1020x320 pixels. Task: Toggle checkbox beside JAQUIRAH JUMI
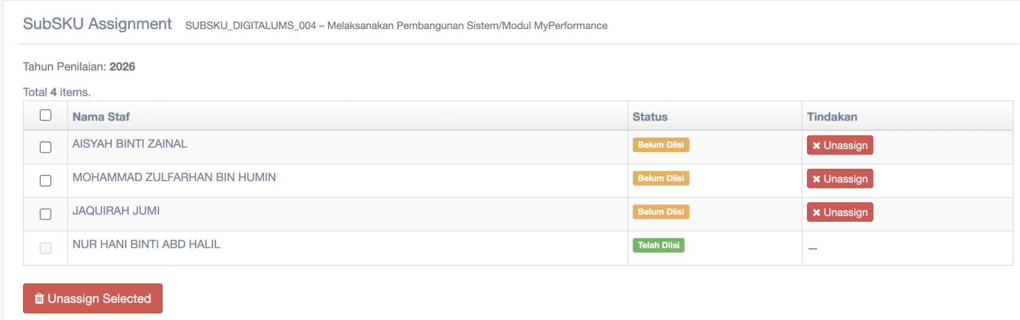coord(46,214)
